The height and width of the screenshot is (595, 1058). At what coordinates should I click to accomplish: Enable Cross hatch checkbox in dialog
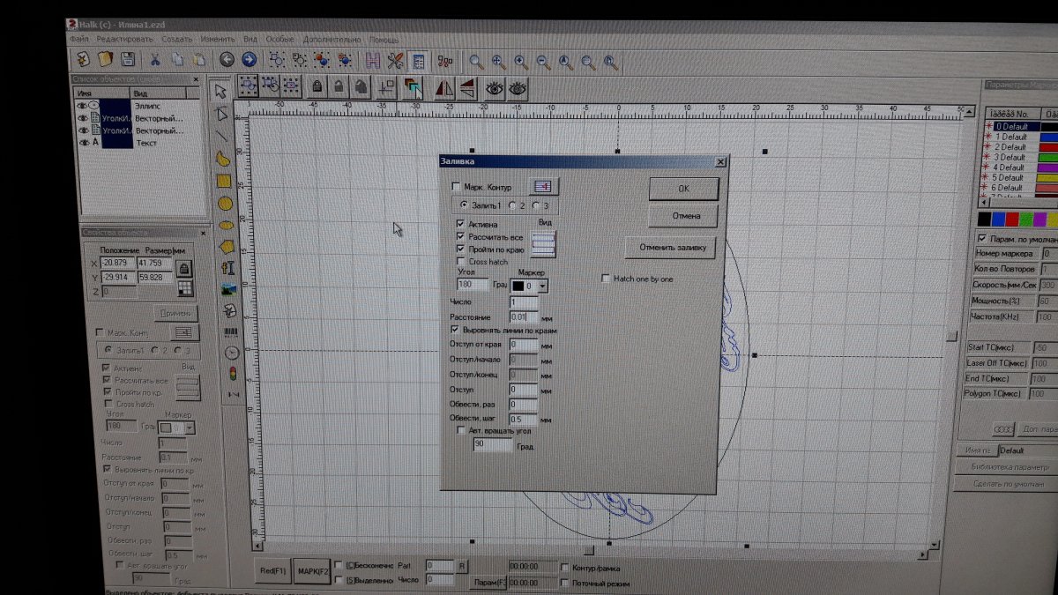[x=461, y=262]
